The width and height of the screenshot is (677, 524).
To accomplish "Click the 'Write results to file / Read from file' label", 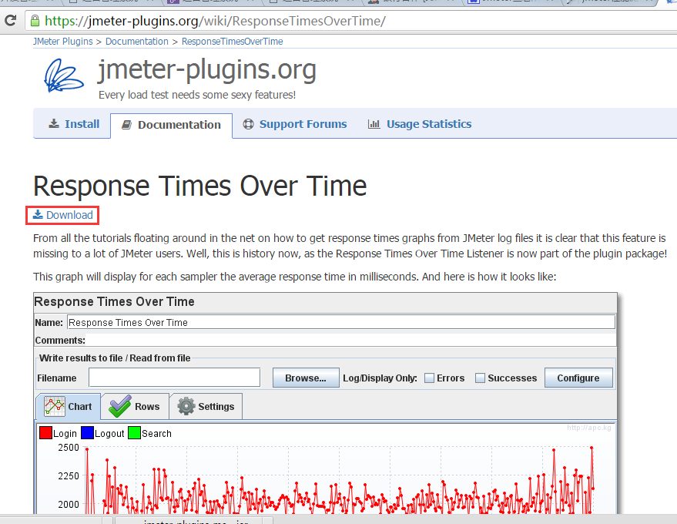I will (115, 358).
